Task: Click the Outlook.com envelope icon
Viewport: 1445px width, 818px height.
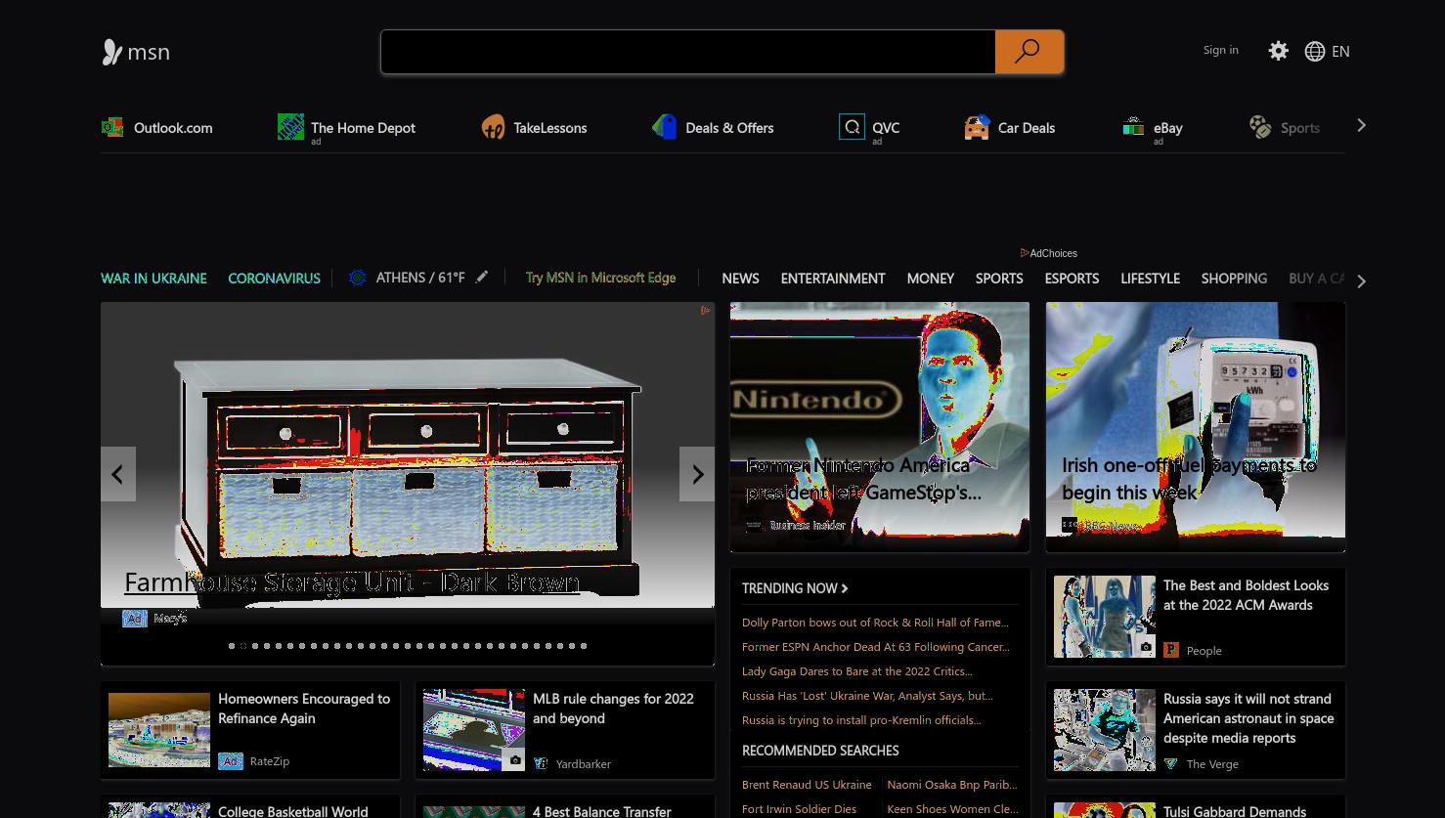Action: [112, 127]
